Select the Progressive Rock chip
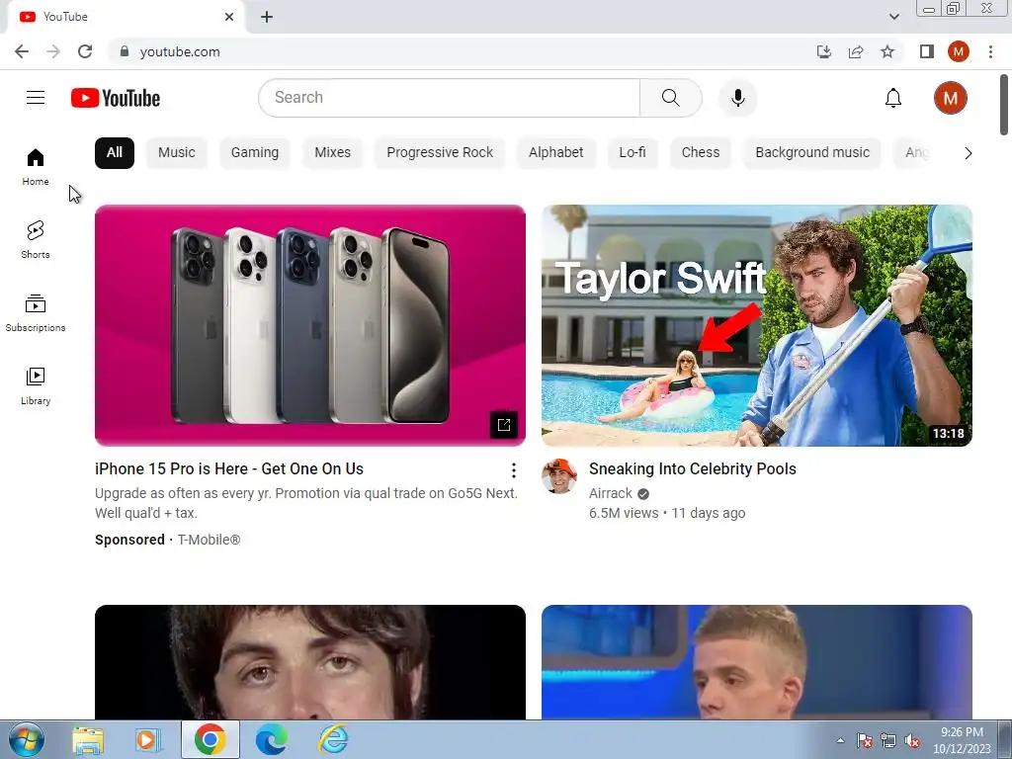Viewport: 1012px width, 759px height. 440,153
